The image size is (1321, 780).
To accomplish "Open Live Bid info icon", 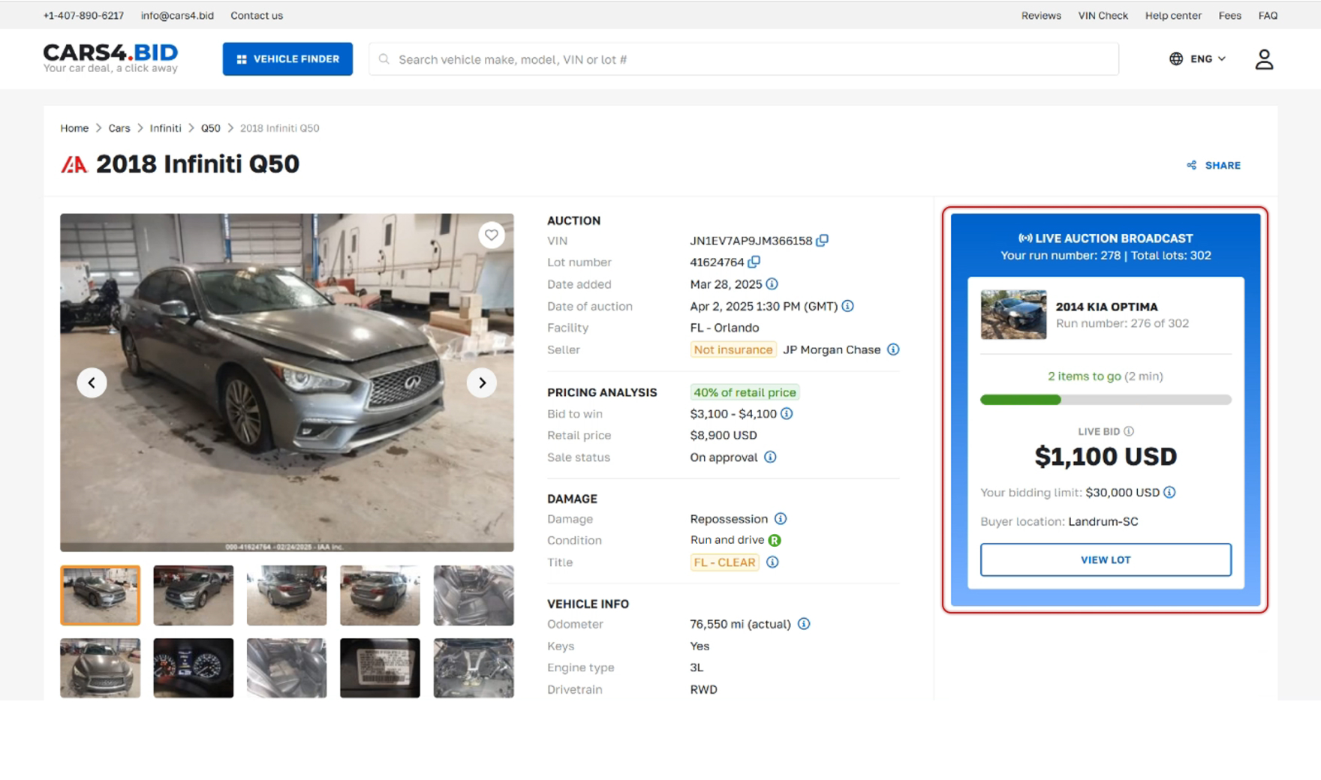I will (x=1129, y=431).
